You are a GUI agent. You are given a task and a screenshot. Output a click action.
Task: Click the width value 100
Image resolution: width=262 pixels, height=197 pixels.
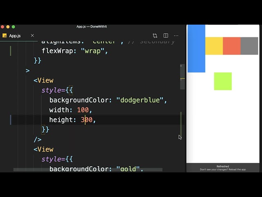[83, 110]
